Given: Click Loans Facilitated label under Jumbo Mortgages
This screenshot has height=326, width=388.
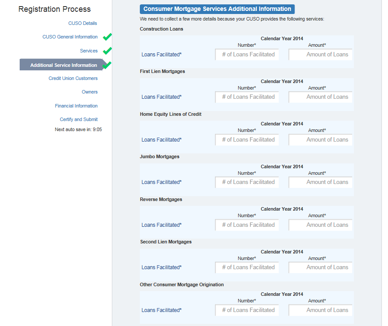Looking at the screenshot, I should click(x=161, y=182).
